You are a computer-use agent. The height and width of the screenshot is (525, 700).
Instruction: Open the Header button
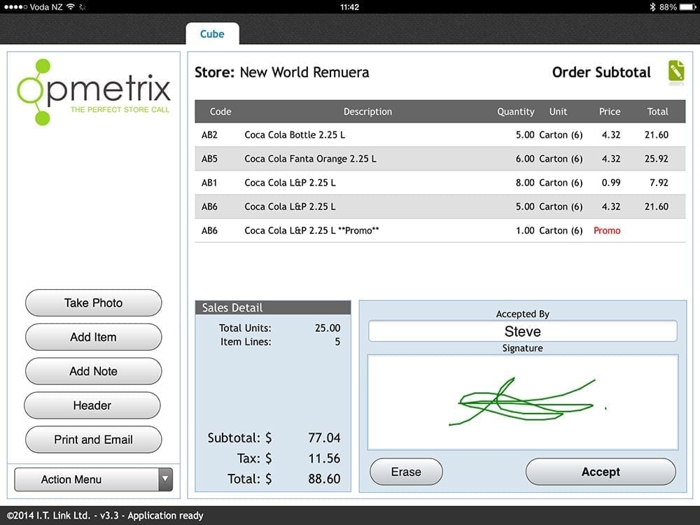(x=92, y=405)
